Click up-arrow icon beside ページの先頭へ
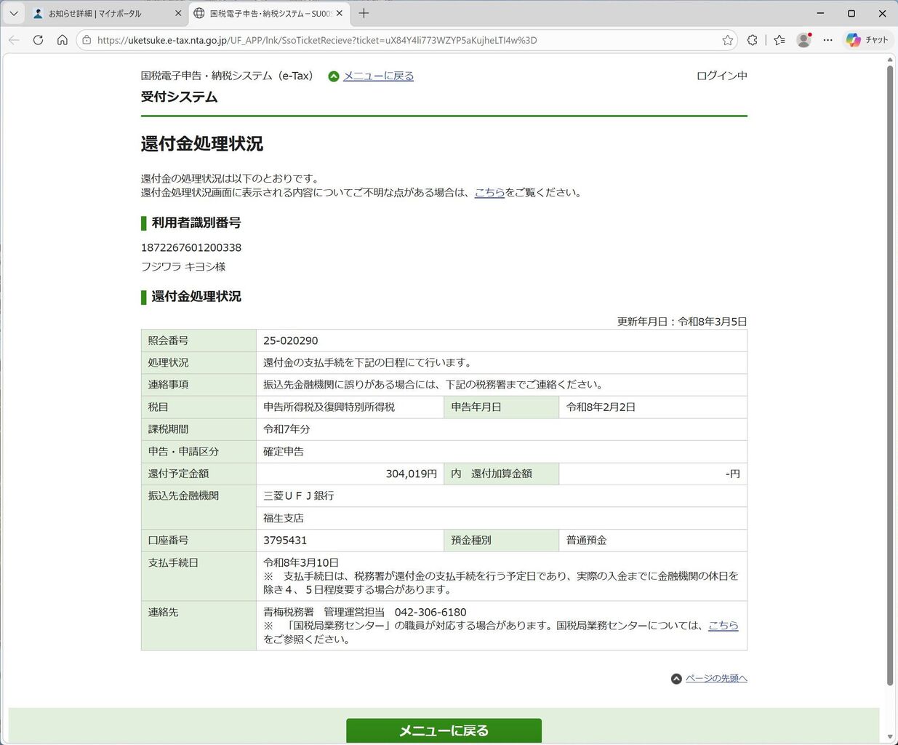898x745 pixels. (676, 679)
